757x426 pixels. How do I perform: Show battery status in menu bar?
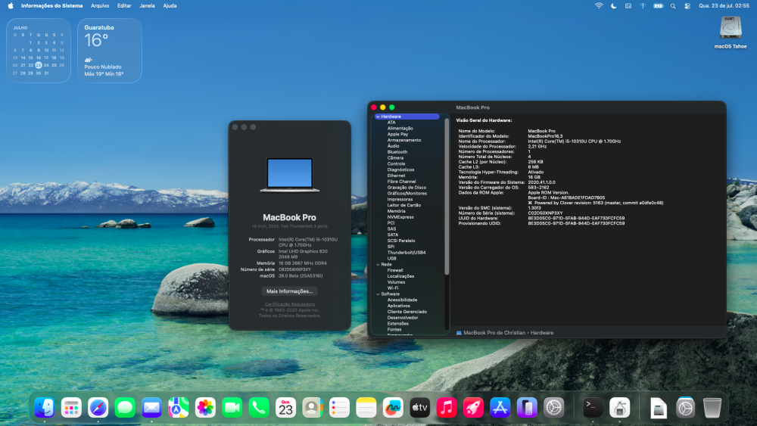click(x=658, y=6)
